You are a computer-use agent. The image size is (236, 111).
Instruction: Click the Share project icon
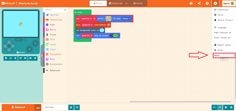pos(199,3)
